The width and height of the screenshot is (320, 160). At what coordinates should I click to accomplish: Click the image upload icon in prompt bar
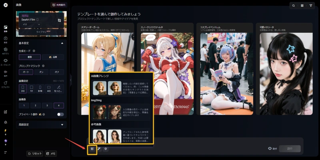92,149
